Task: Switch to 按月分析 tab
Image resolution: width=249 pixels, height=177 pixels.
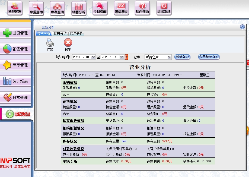Action: click(76, 34)
